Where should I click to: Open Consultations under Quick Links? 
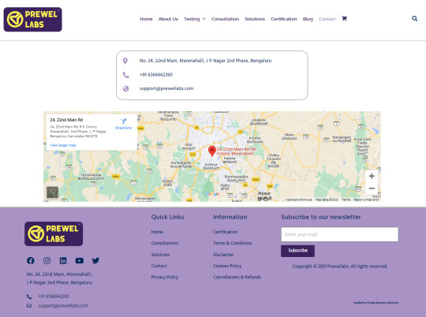[x=165, y=243]
